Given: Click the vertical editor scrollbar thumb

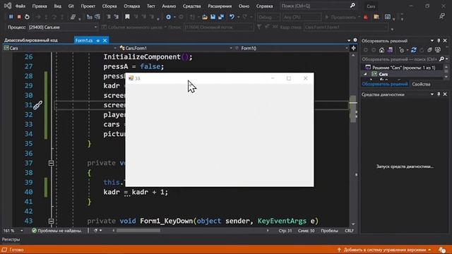Looking at the screenshot, I should 353,109.
